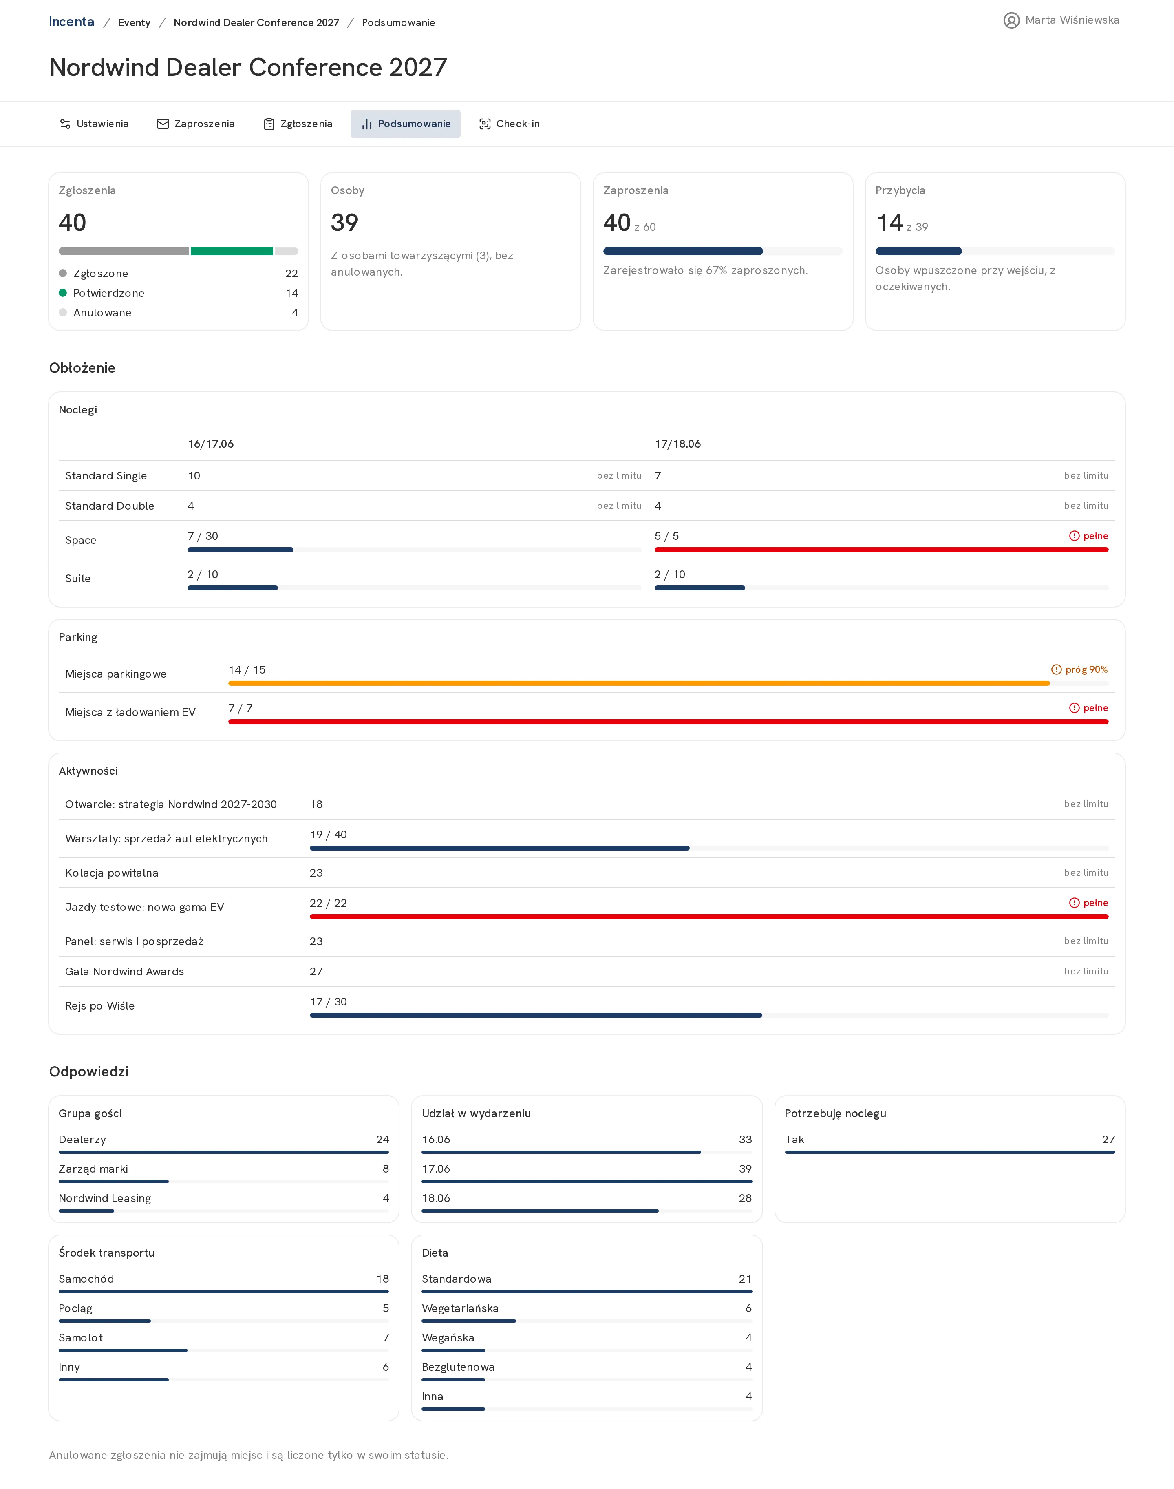Click the Gala Nordwind Awards activity row

[x=586, y=971]
